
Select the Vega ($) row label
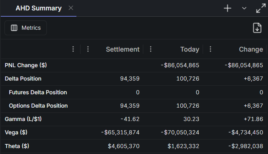pos(16,132)
